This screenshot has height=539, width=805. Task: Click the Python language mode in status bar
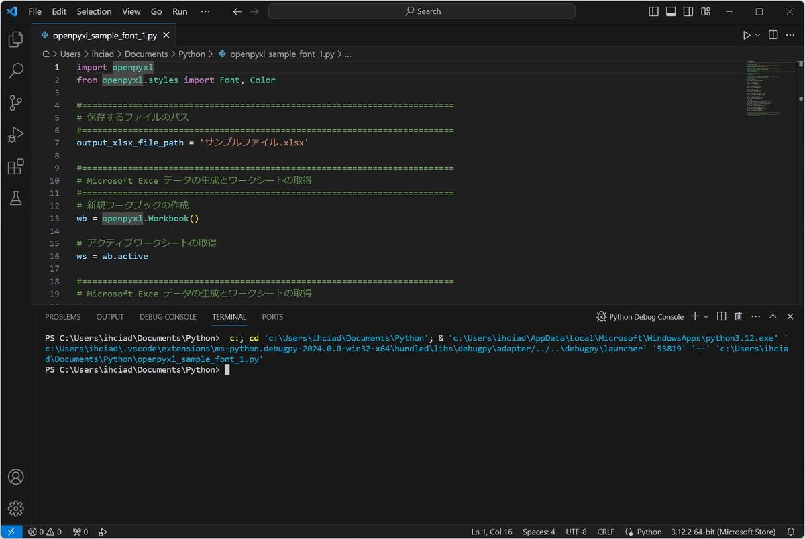click(x=643, y=532)
